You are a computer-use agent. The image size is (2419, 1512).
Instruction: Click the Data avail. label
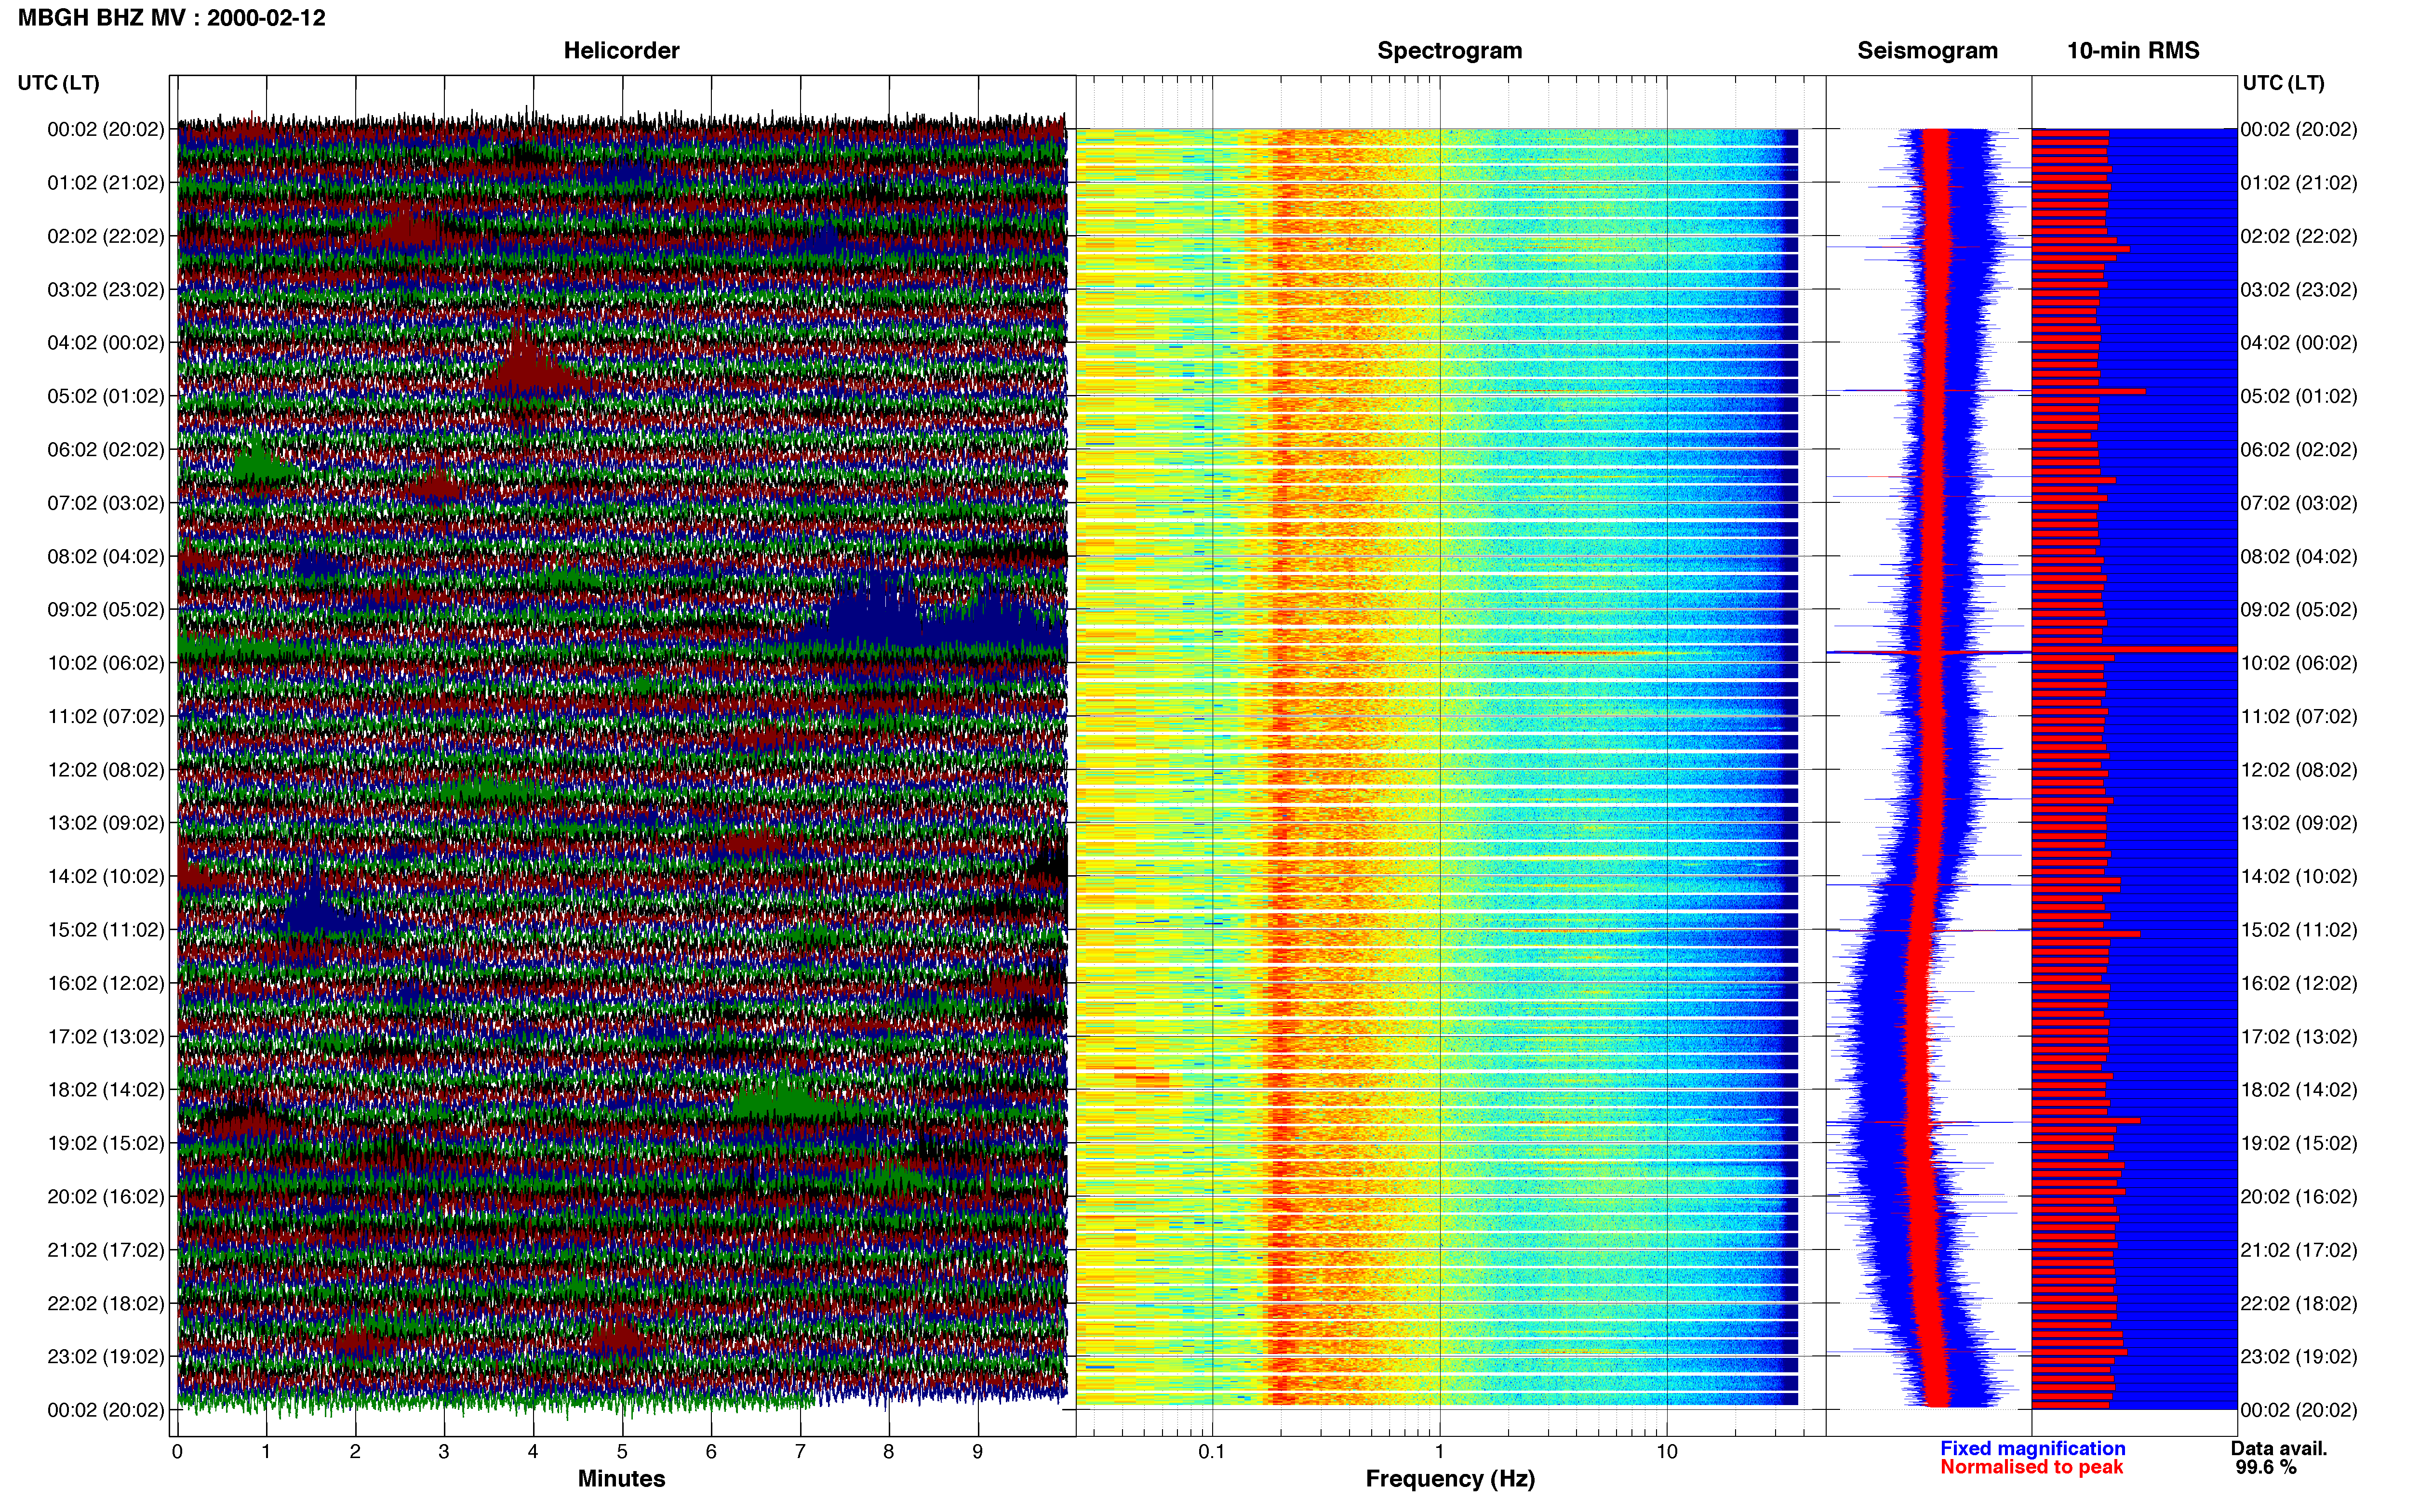2279,1448
